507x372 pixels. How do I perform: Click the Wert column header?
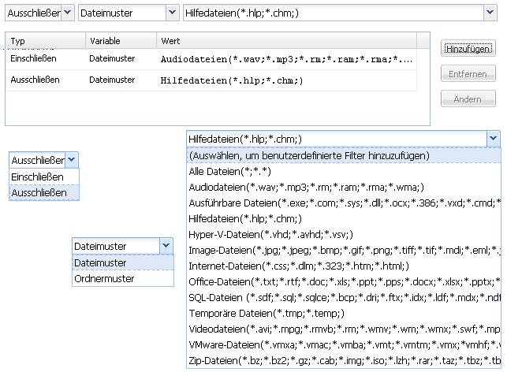pos(292,40)
